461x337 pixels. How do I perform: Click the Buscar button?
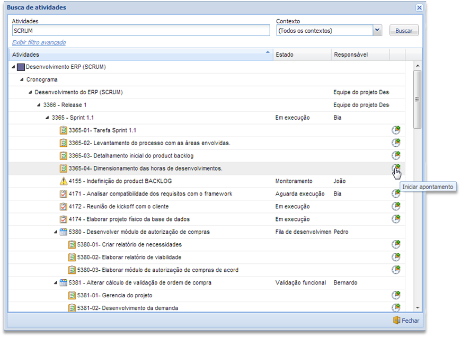pos(404,31)
